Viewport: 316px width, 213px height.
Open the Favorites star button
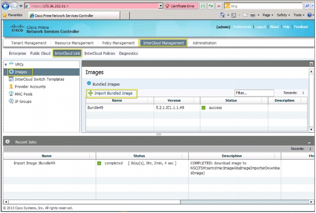12,15
